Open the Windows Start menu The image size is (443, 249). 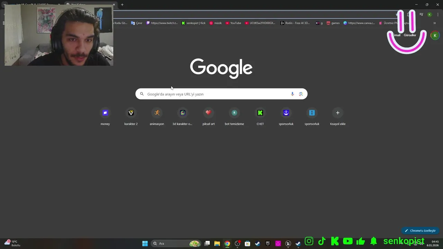pos(145,243)
